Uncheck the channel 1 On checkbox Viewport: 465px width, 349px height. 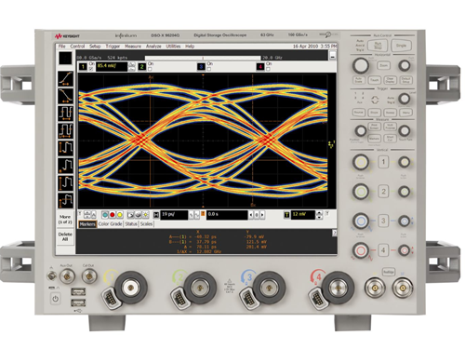(x=91, y=69)
